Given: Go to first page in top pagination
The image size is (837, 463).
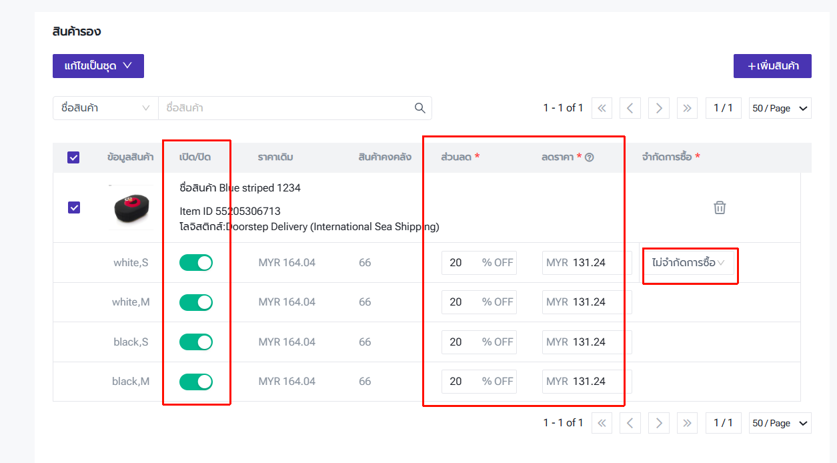Looking at the screenshot, I should pos(602,108).
